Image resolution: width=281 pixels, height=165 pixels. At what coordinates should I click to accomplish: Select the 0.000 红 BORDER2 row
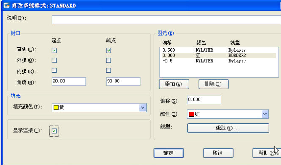point(219,56)
